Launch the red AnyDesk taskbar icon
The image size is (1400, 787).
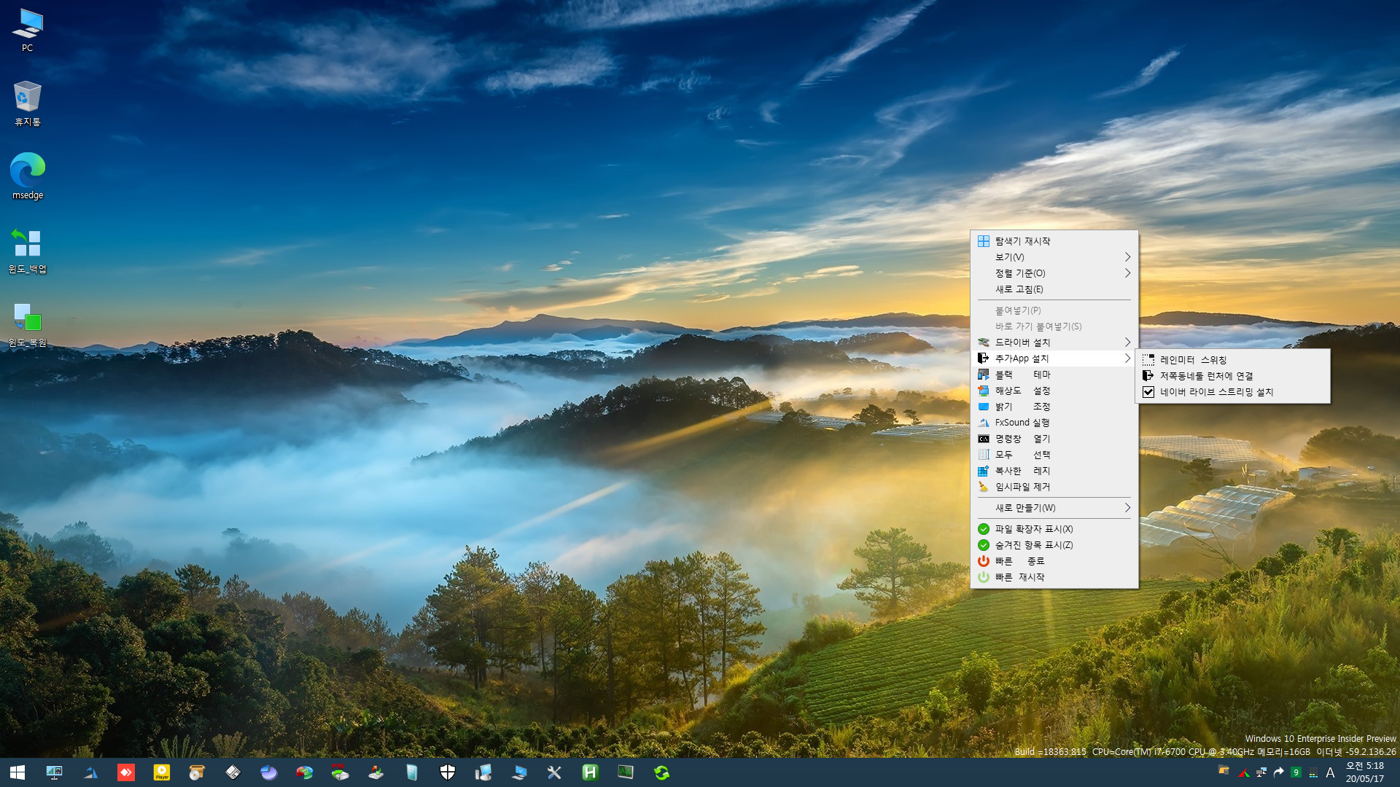coord(126,772)
